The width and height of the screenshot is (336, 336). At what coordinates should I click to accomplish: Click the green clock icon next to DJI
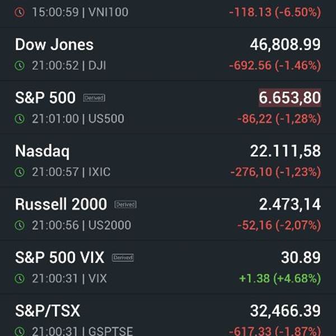coord(20,66)
